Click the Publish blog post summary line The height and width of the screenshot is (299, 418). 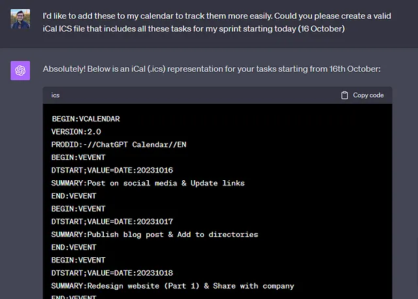155,234
